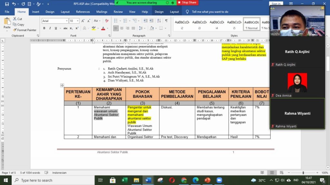Toggle show paragraph marks
Viewport: 330px width, 185px height.
(x=167, y=21)
